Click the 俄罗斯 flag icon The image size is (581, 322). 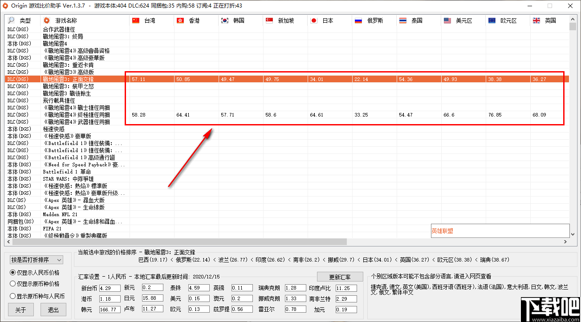point(358,20)
